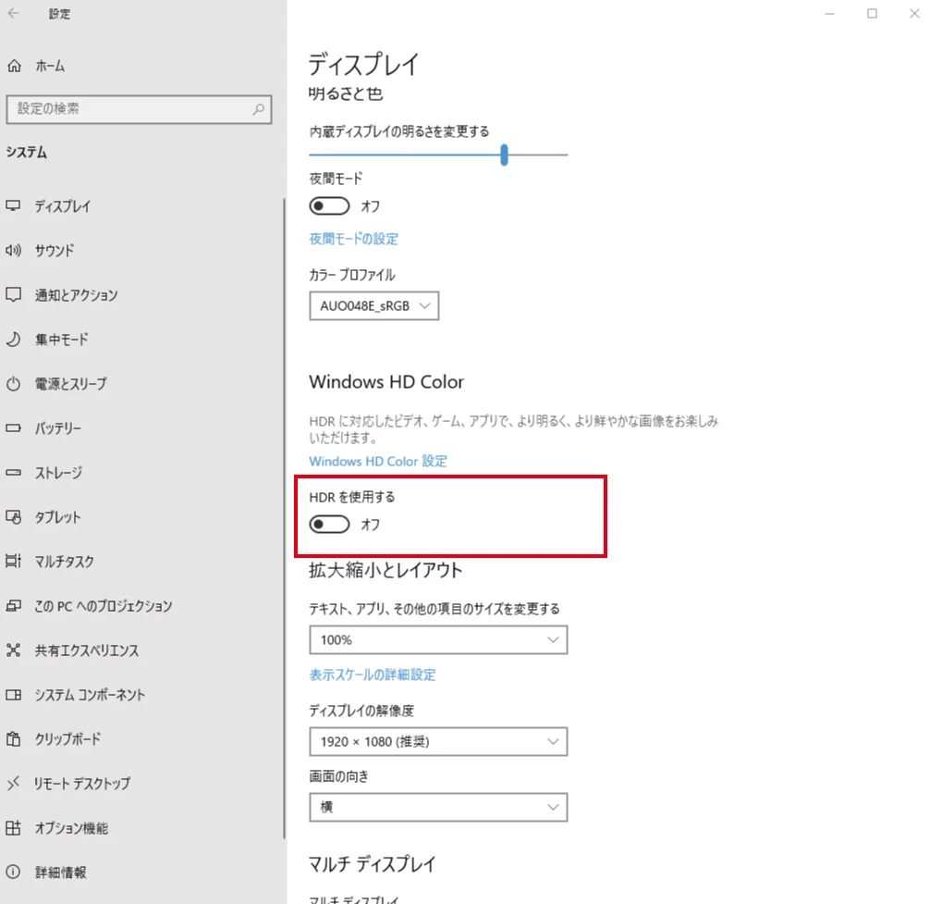Open the 横 screen orientation dropdown
The height and width of the screenshot is (904, 930).
[437, 807]
